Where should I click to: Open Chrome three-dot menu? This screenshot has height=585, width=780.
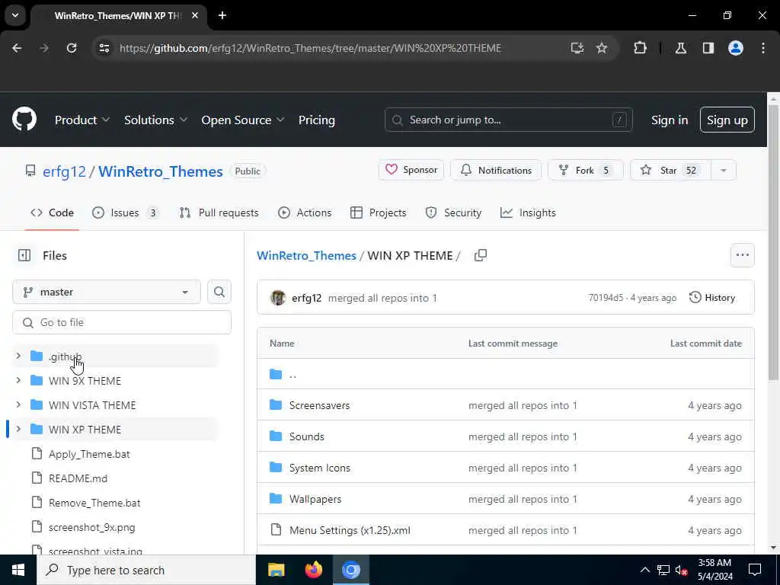(x=763, y=48)
